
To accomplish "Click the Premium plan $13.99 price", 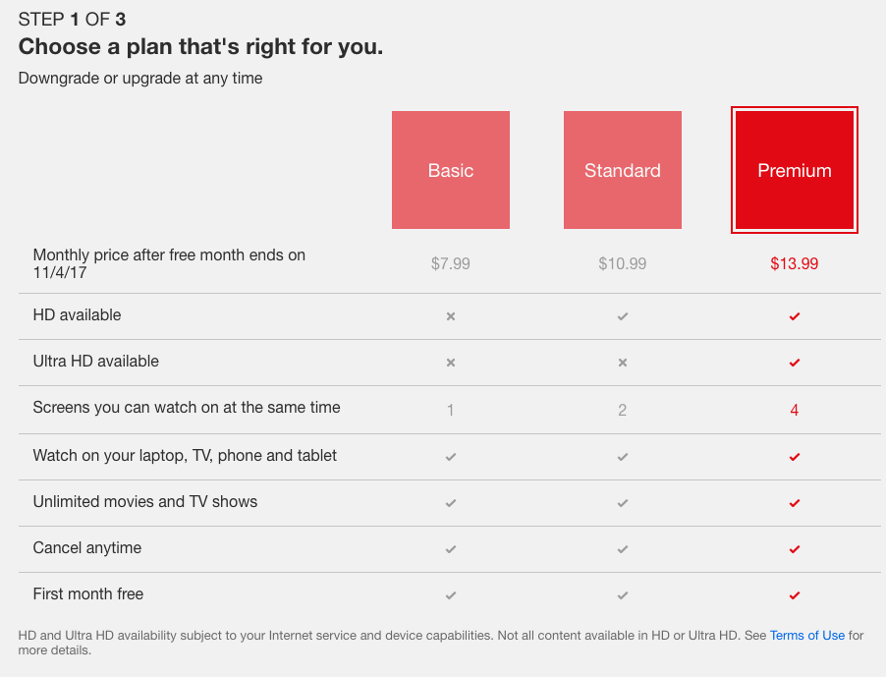I will (x=794, y=263).
